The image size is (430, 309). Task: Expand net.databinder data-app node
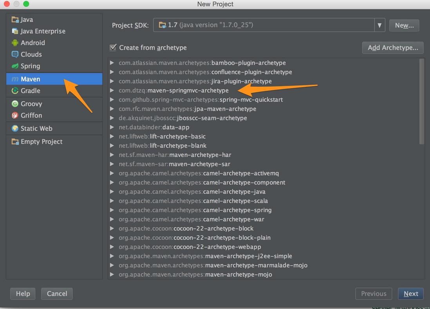[112, 127]
